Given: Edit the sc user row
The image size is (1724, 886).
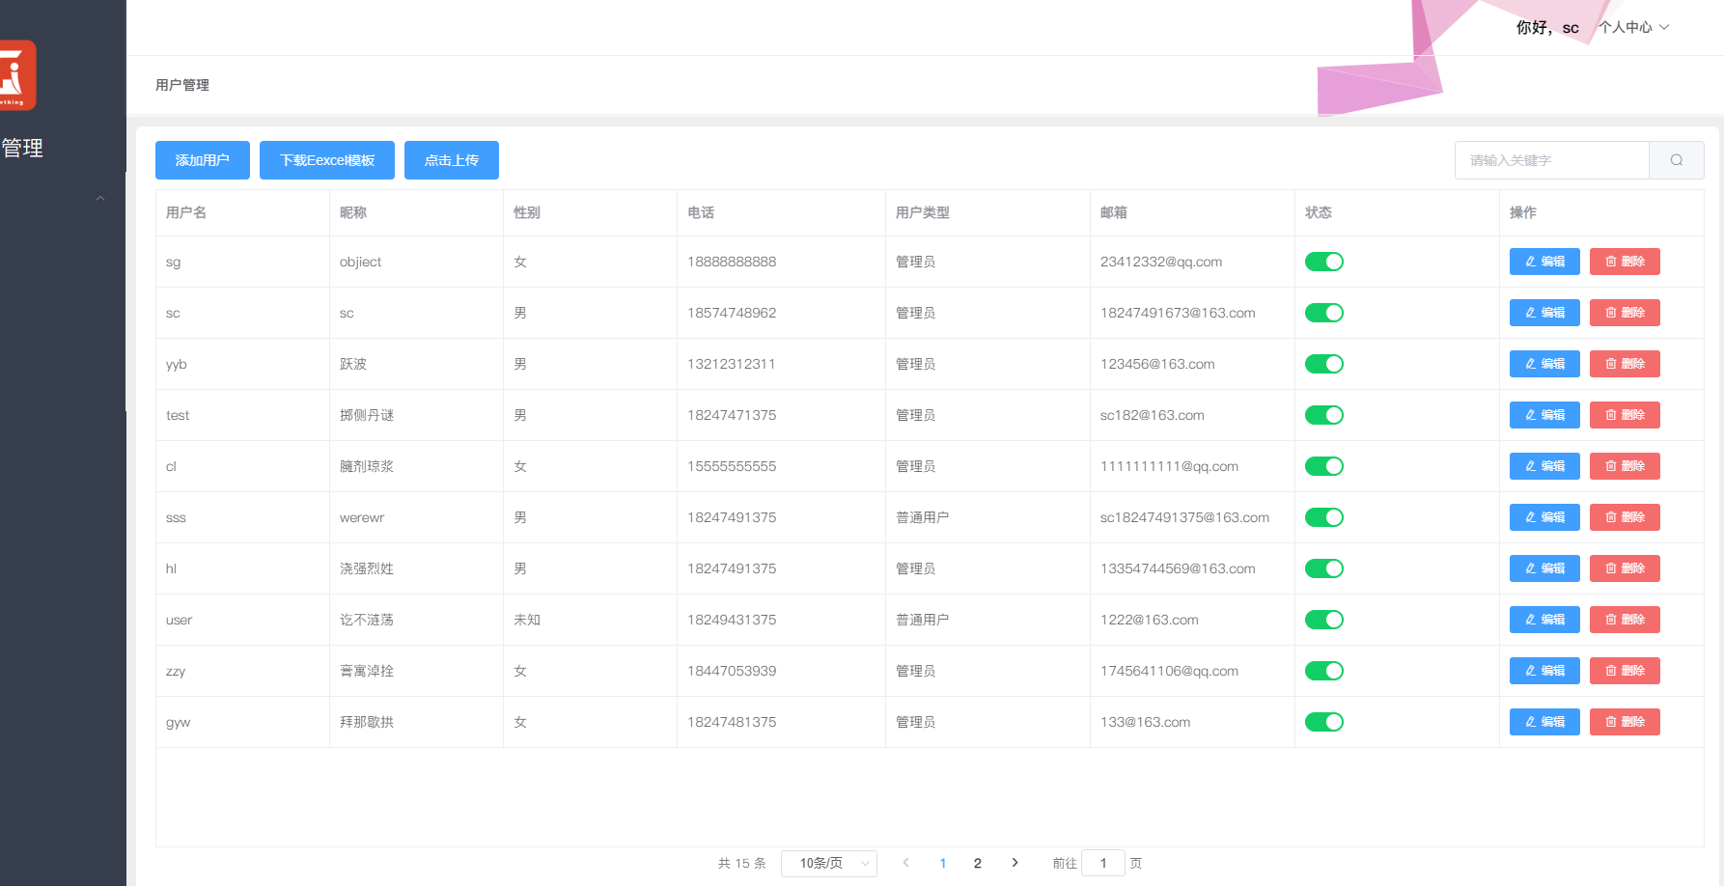Looking at the screenshot, I should click(x=1544, y=313).
